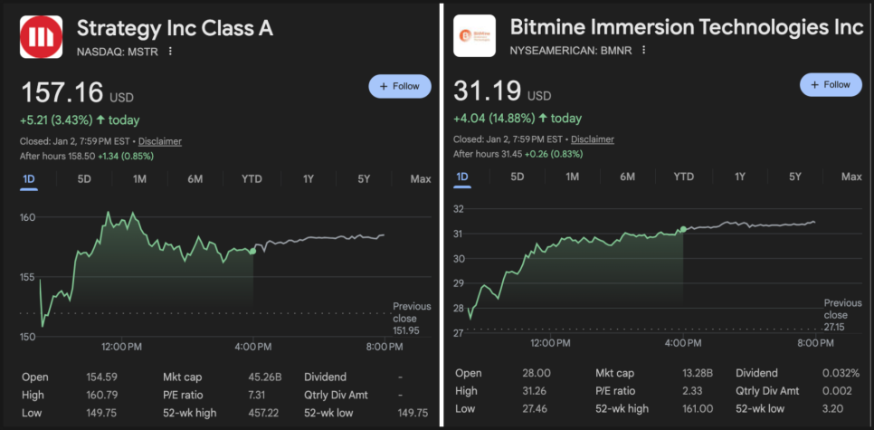This screenshot has width=874, height=430.
Task: Follow Bitmine Immersion Technologies stock
Action: pos(831,85)
